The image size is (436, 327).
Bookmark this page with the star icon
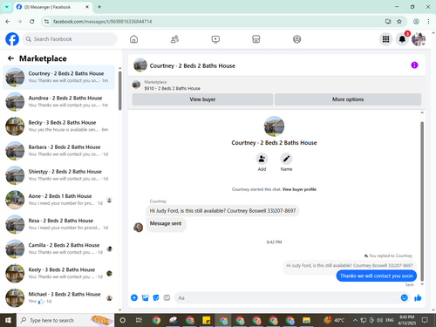[399, 22]
